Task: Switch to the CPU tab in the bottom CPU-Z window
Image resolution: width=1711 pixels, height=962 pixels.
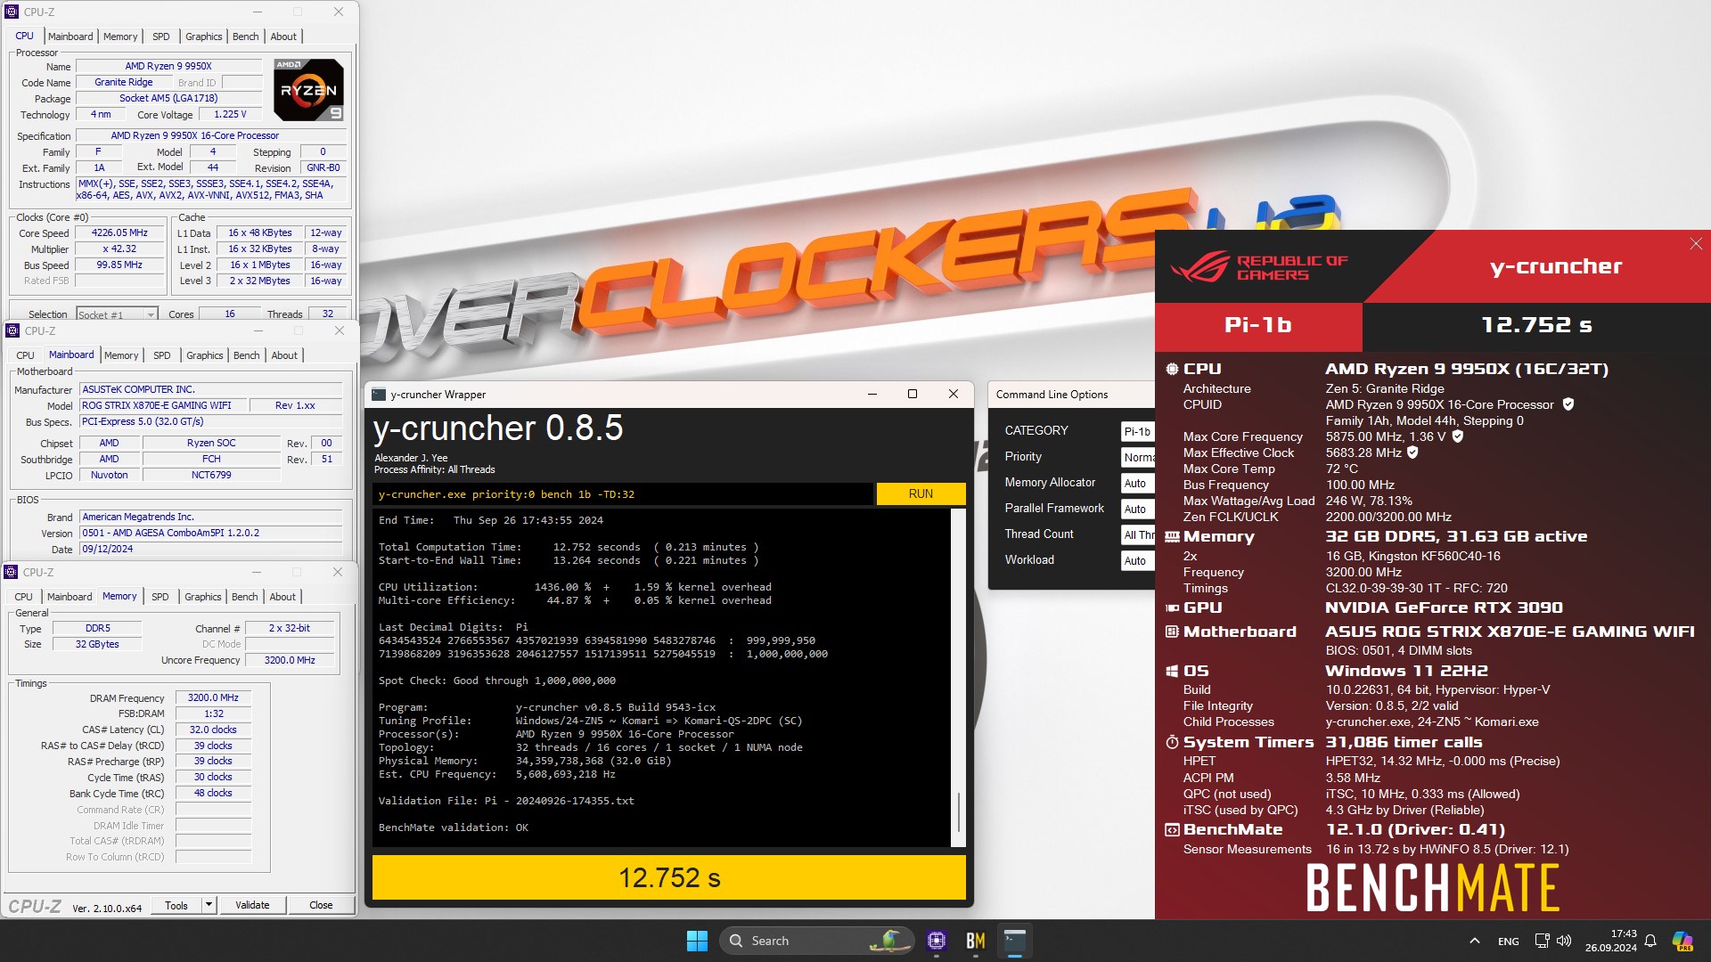Action: [x=23, y=597]
